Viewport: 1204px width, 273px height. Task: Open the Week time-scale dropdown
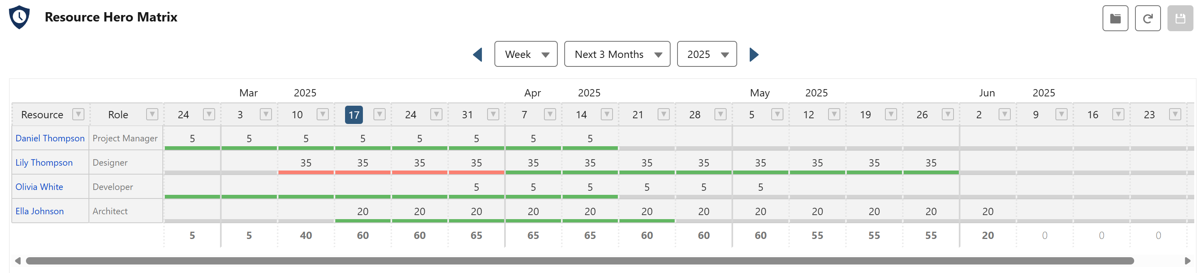(526, 54)
